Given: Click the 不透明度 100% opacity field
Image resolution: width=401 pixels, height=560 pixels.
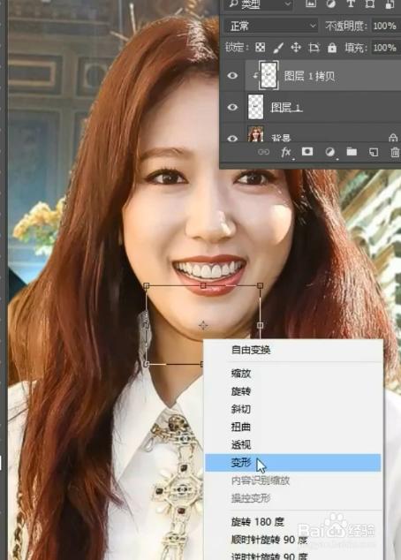Looking at the screenshot, I should [386, 26].
